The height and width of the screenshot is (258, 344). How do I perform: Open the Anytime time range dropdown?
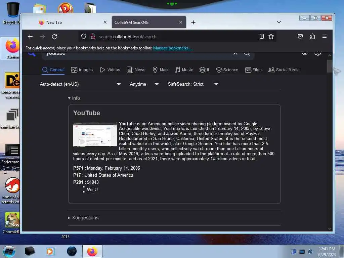144,84
